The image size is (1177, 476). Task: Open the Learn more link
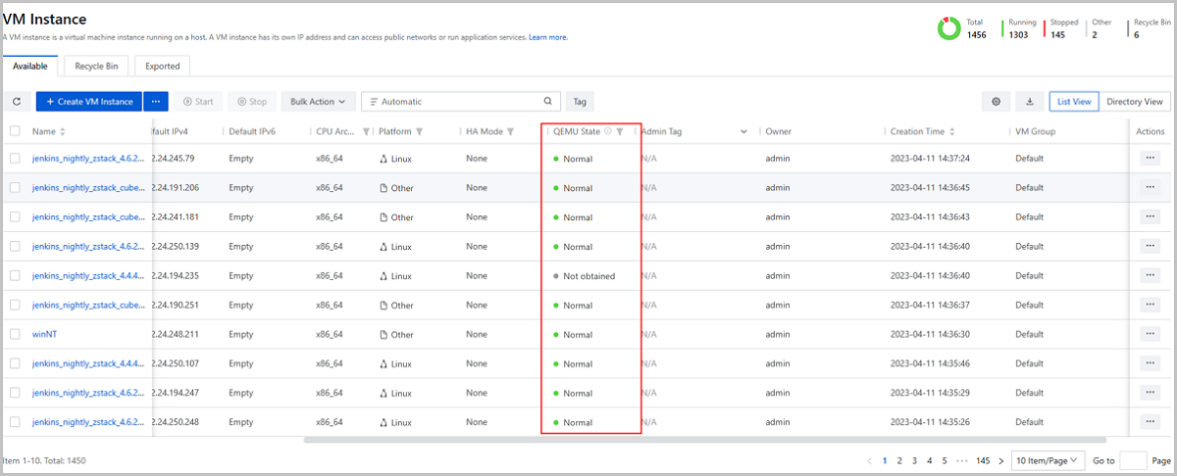(x=548, y=37)
